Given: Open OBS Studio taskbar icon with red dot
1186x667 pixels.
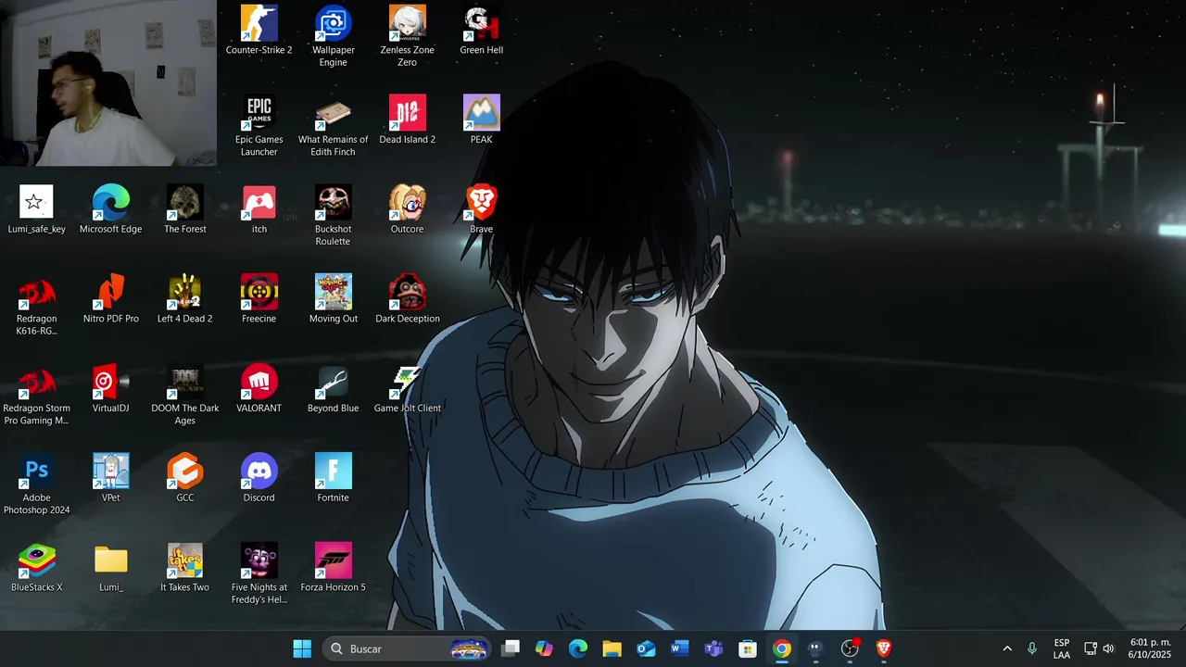Looking at the screenshot, I should coord(851,648).
